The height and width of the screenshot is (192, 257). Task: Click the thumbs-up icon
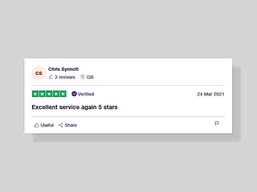coord(36,125)
